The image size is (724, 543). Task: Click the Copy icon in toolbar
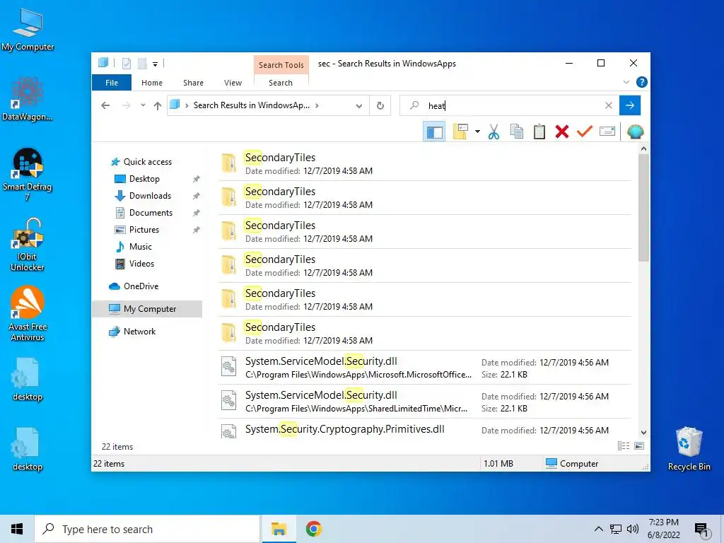517,132
